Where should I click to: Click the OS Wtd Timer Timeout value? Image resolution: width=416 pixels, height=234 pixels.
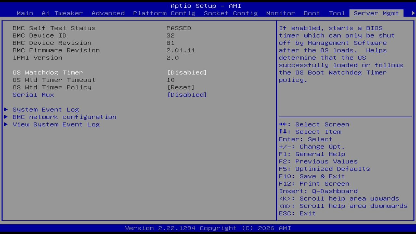click(170, 80)
